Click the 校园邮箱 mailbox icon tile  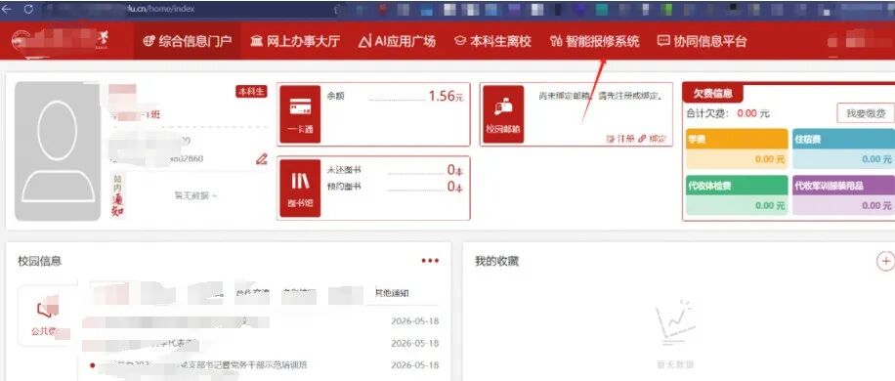503,114
